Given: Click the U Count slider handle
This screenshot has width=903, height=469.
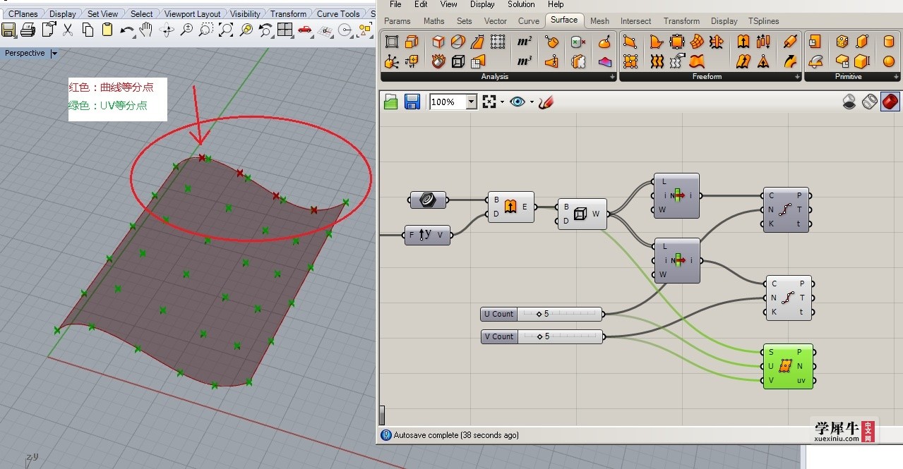Looking at the screenshot, I should pyautogui.click(x=539, y=315).
